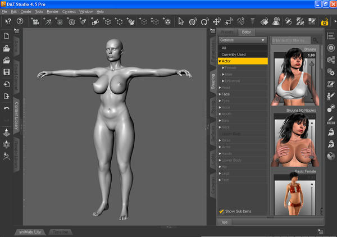The width and height of the screenshot is (337, 237).
Task: Select the All filter in the list
Action: [x=225, y=48]
